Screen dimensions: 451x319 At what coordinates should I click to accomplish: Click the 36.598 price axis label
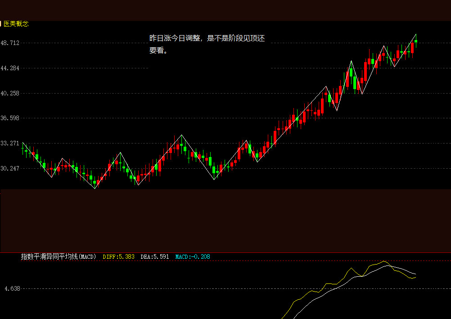[10, 118]
